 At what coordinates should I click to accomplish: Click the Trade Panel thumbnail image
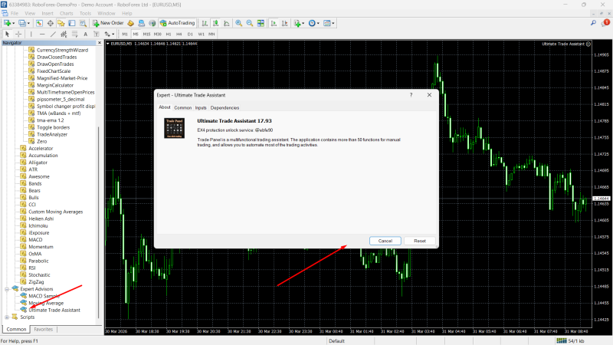point(175,128)
